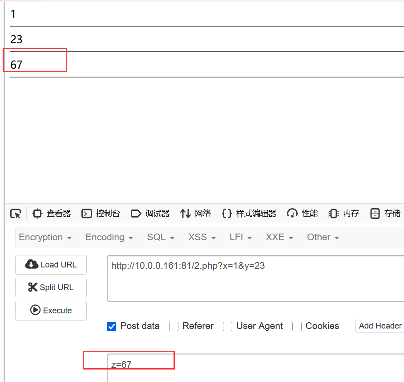Image resolution: width=404 pixels, height=382 pixels.
Task: Switch to the 网络 network tab
Action: [x=196, y=214]
